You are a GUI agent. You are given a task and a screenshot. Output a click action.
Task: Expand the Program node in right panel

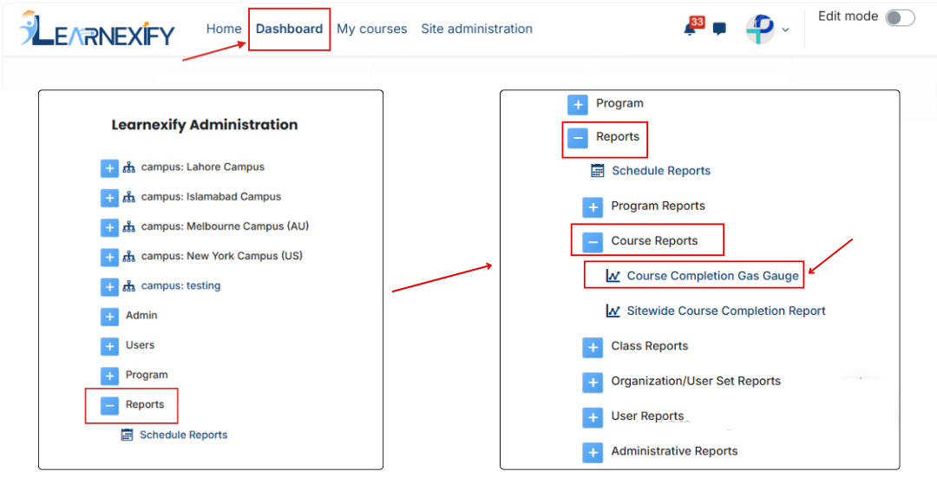pos(577,104)
